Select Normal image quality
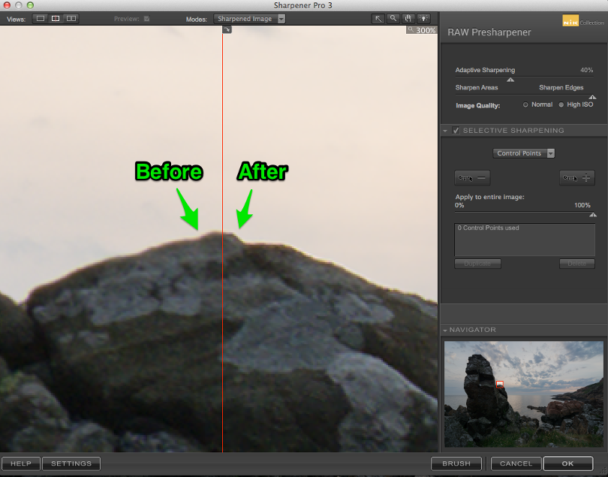608x477 pixels. point(525,104)
